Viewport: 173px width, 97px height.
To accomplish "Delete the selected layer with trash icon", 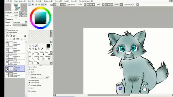I will click(x=18, y=39).
